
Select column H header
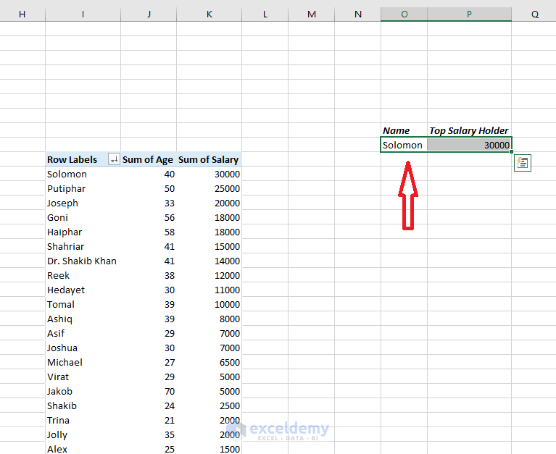coord(22,14)
